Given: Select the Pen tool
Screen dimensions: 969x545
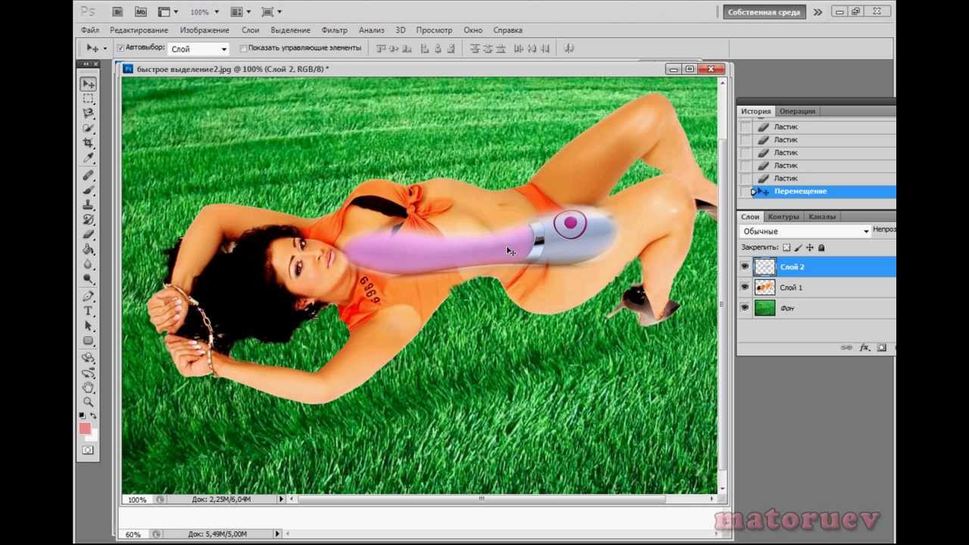Looking at the screenshot, I should tap(89, 296).
